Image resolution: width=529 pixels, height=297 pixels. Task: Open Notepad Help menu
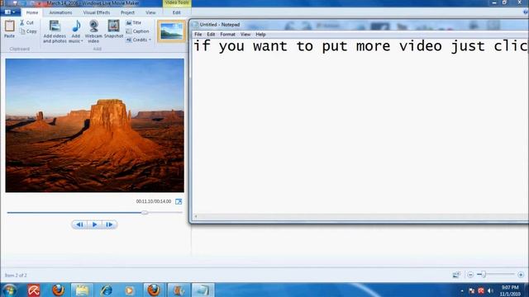click(260, 35)
